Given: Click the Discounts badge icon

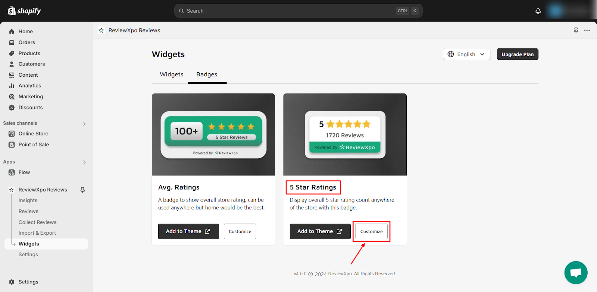Looking at the screenshot, I should click(x=12, y=108).
